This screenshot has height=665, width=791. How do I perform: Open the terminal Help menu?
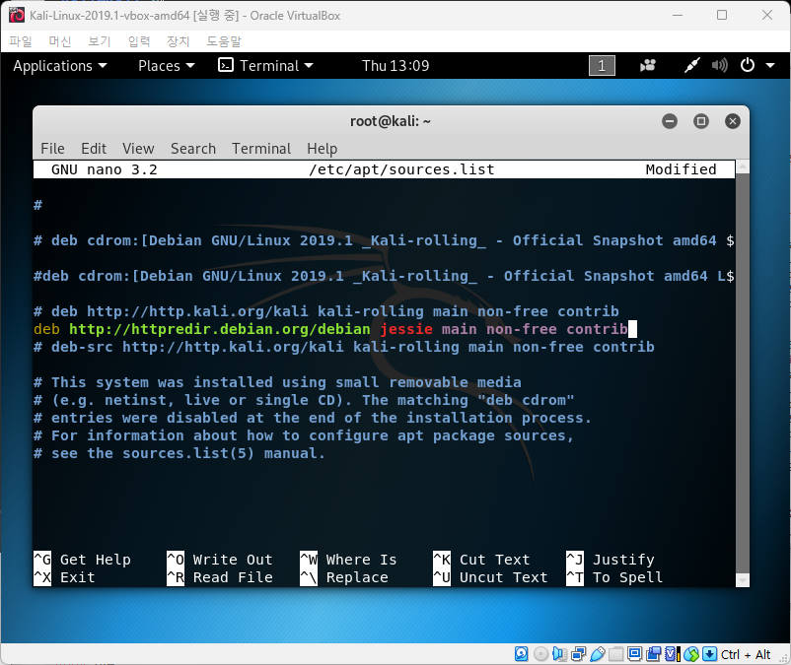323,149
